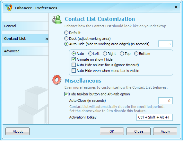Confirm settings with the OK button
This screenshot has width=183, height=141.
tap(112, 131)
